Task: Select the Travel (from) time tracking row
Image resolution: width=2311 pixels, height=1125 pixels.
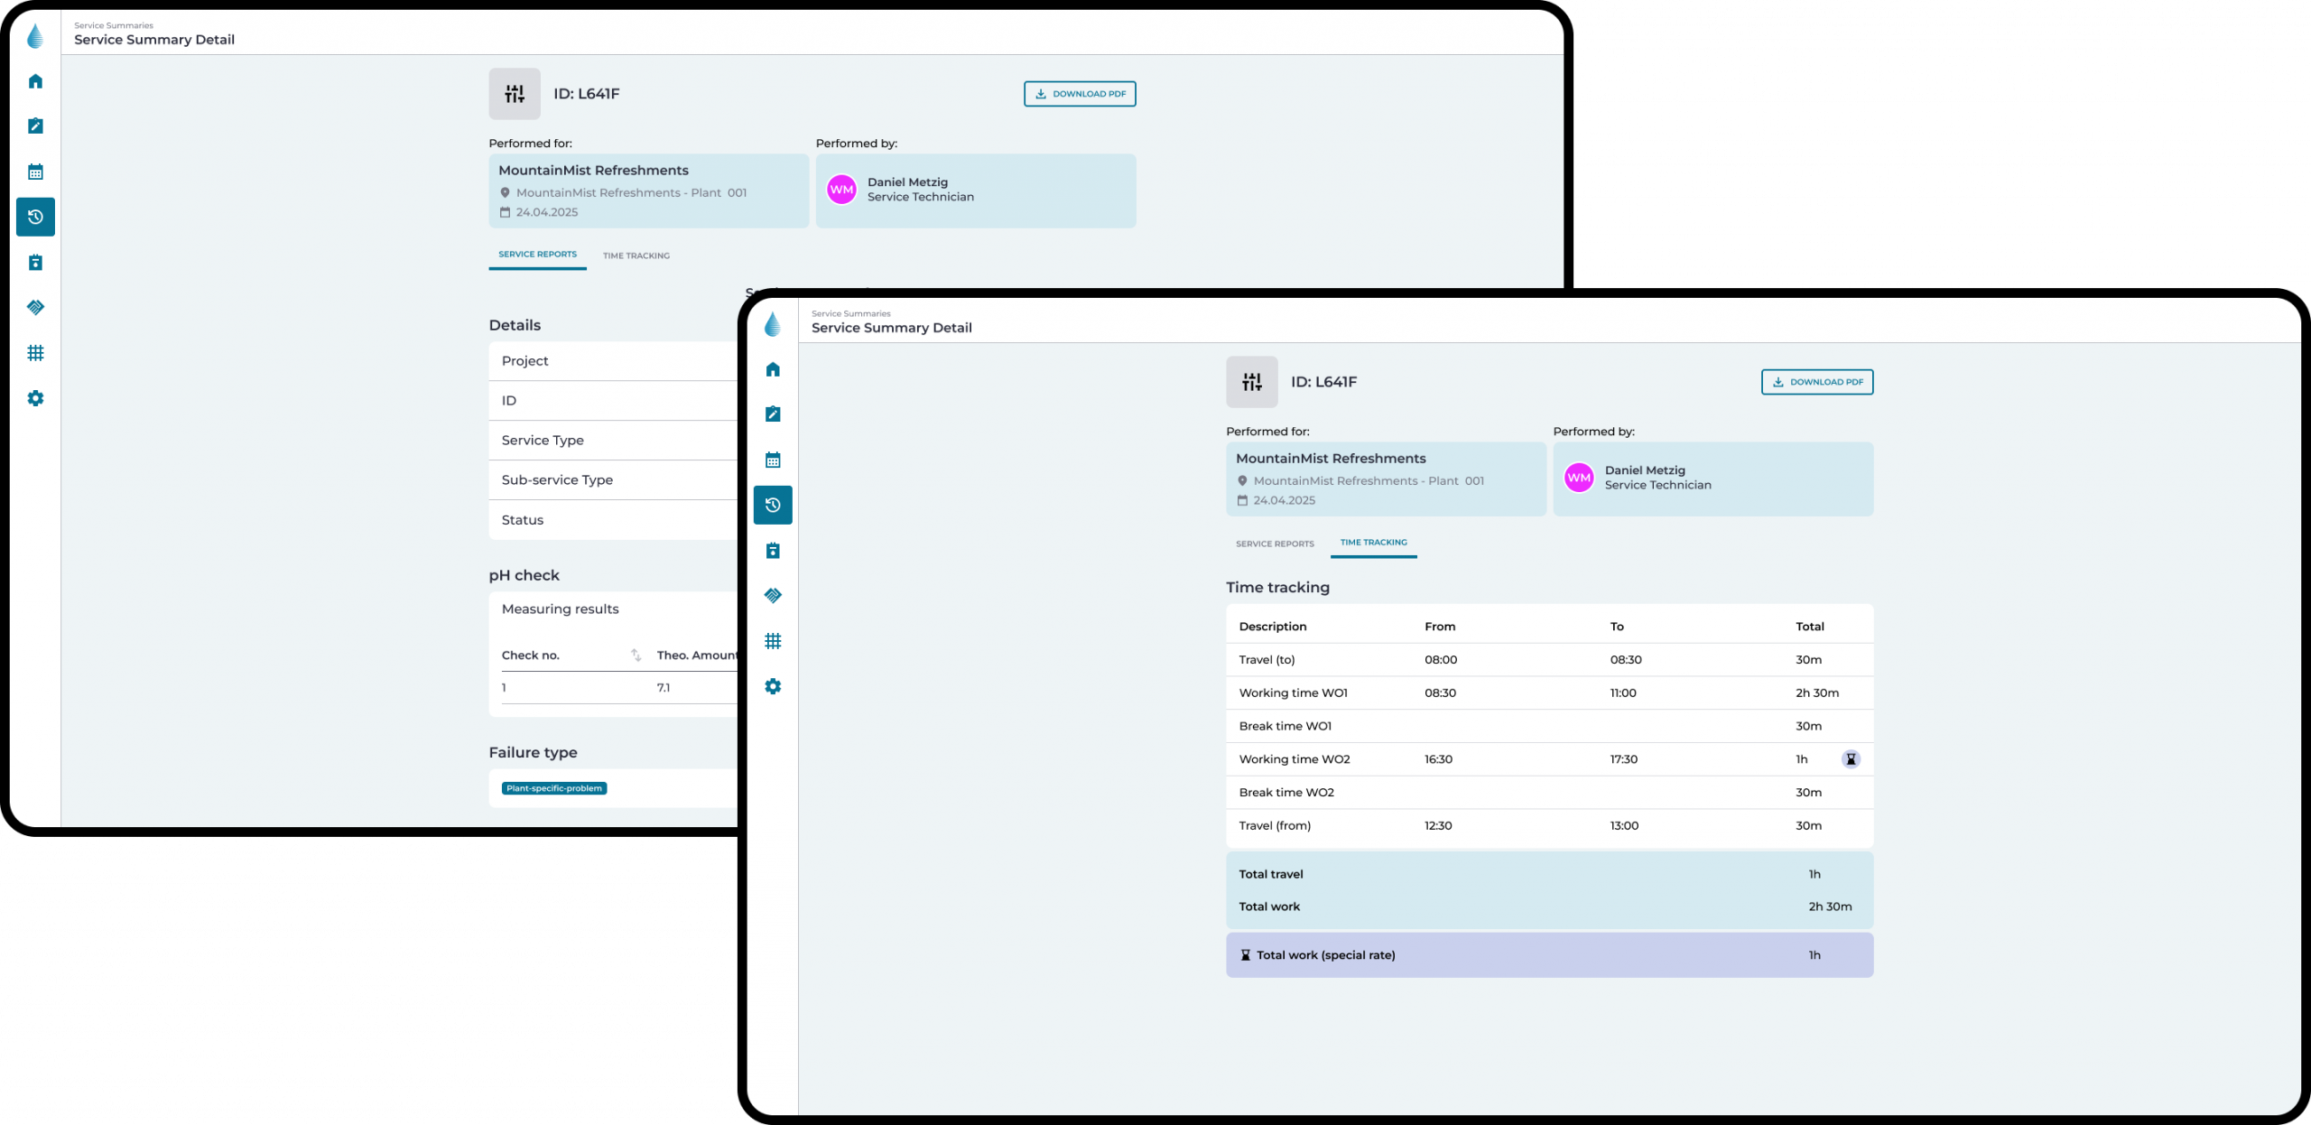Action: point(1548,825)
